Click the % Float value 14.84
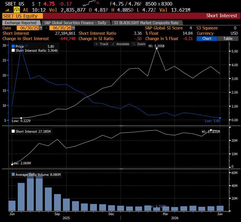This screenshot has height=222, width=241. point(187,33)
